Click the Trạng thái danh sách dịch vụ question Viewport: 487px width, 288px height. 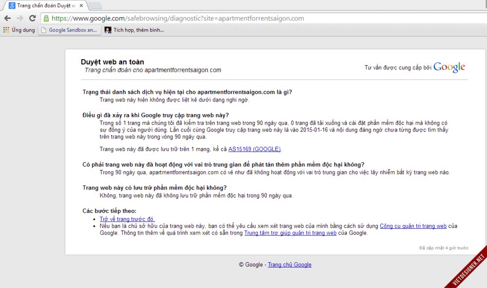point(187,92)
